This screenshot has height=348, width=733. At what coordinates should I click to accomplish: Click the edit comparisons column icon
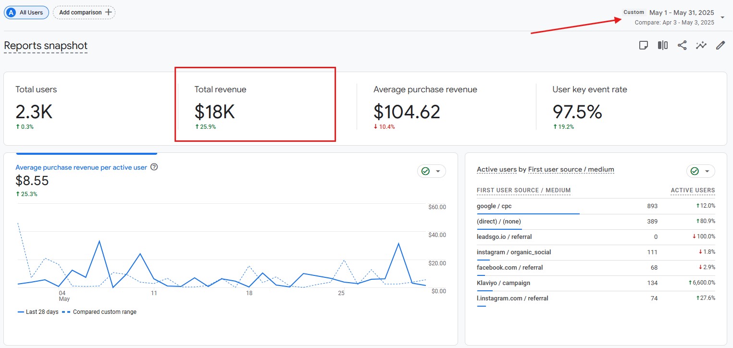[x=663, y=45]
